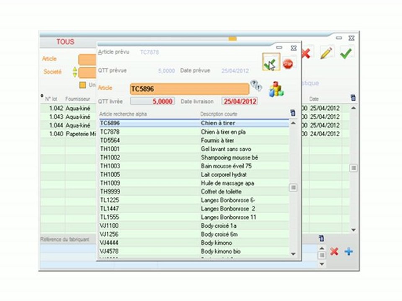Open column options icon above article list
Image resolution: width=402 pixels, height=301 pixels.
(x=293, y=113)
